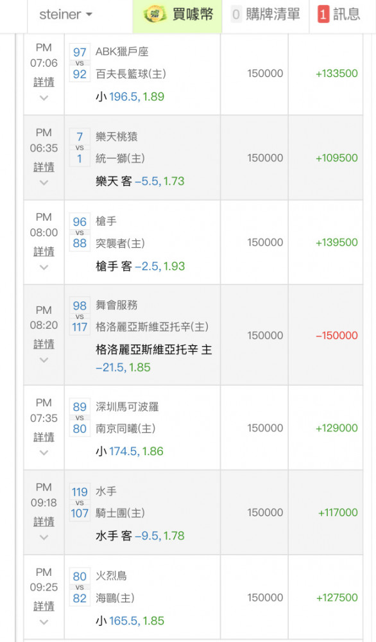Open 詳情 for 槍手 vs 突襲者
The height and width of the screenshot is (642, 376).
point(44,252)
